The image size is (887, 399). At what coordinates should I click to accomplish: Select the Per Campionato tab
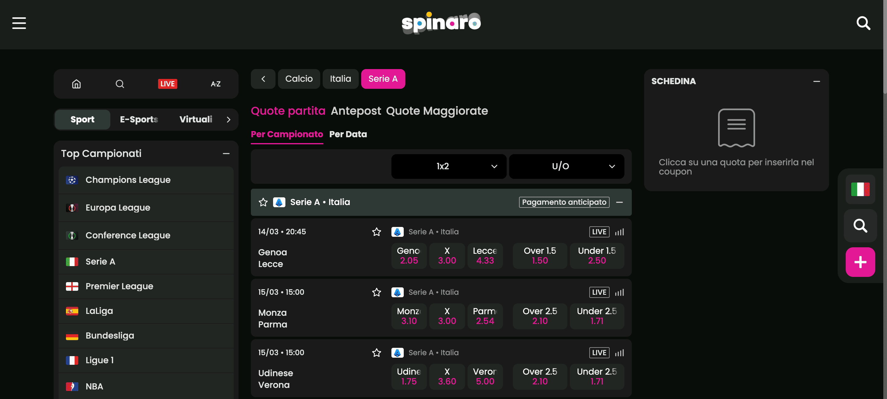click(287, 134)
